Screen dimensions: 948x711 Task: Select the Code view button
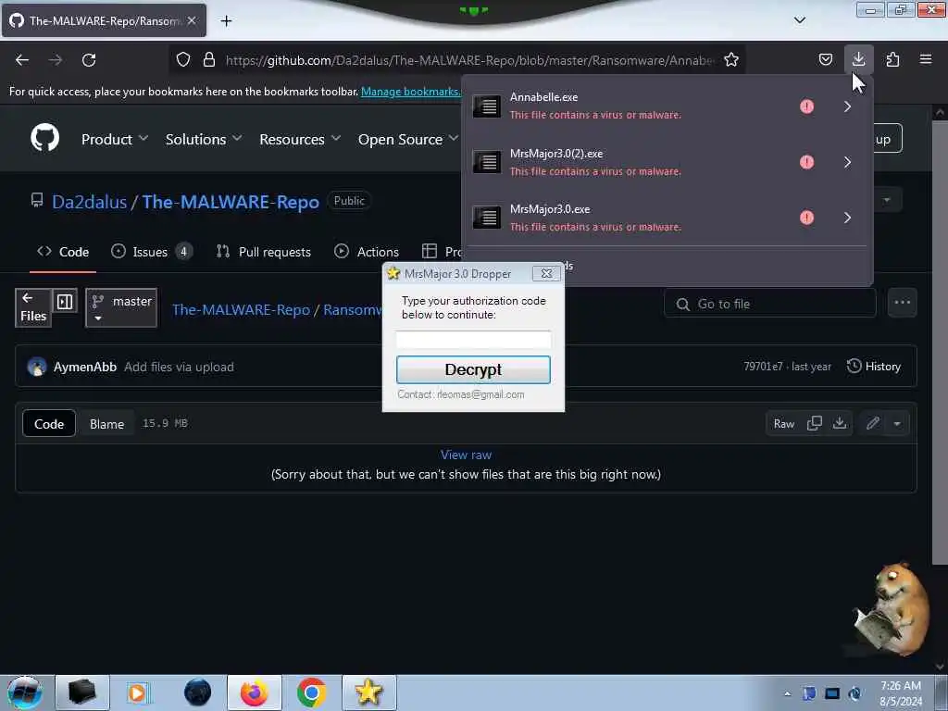(x=49, y=424)
